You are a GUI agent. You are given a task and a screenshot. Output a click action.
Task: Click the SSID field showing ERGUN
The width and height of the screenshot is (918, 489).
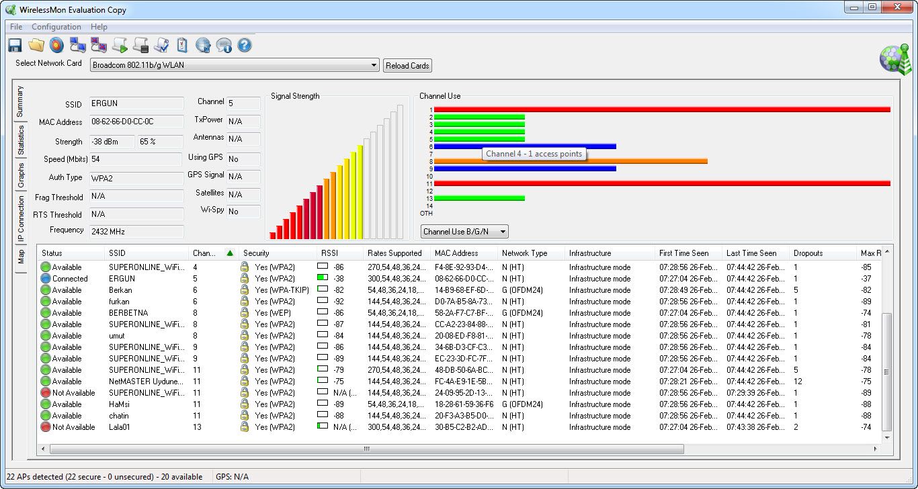pyautogui.click(x=136, y=103)
